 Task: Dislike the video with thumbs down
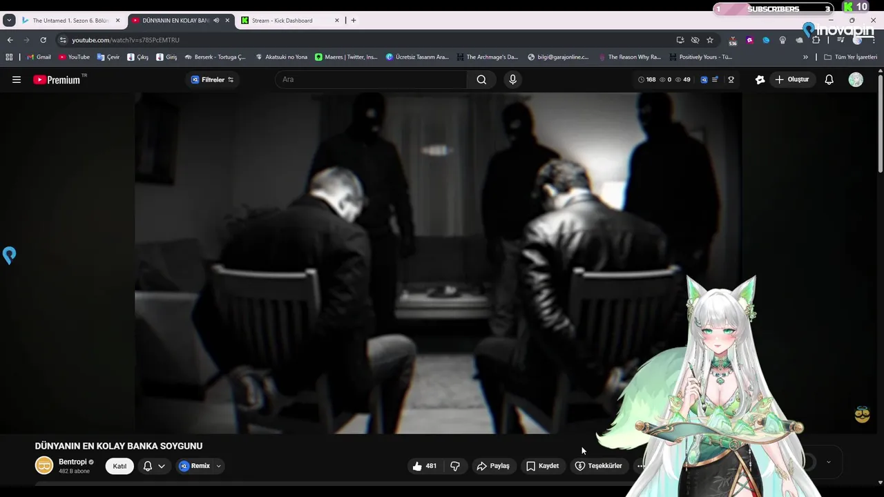455,466
